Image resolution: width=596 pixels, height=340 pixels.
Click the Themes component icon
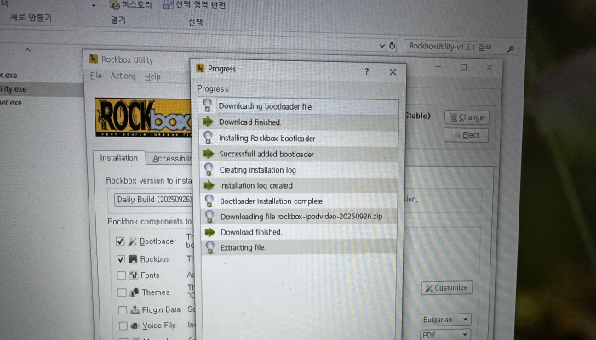pyautogui.click(x=135, y=292)
